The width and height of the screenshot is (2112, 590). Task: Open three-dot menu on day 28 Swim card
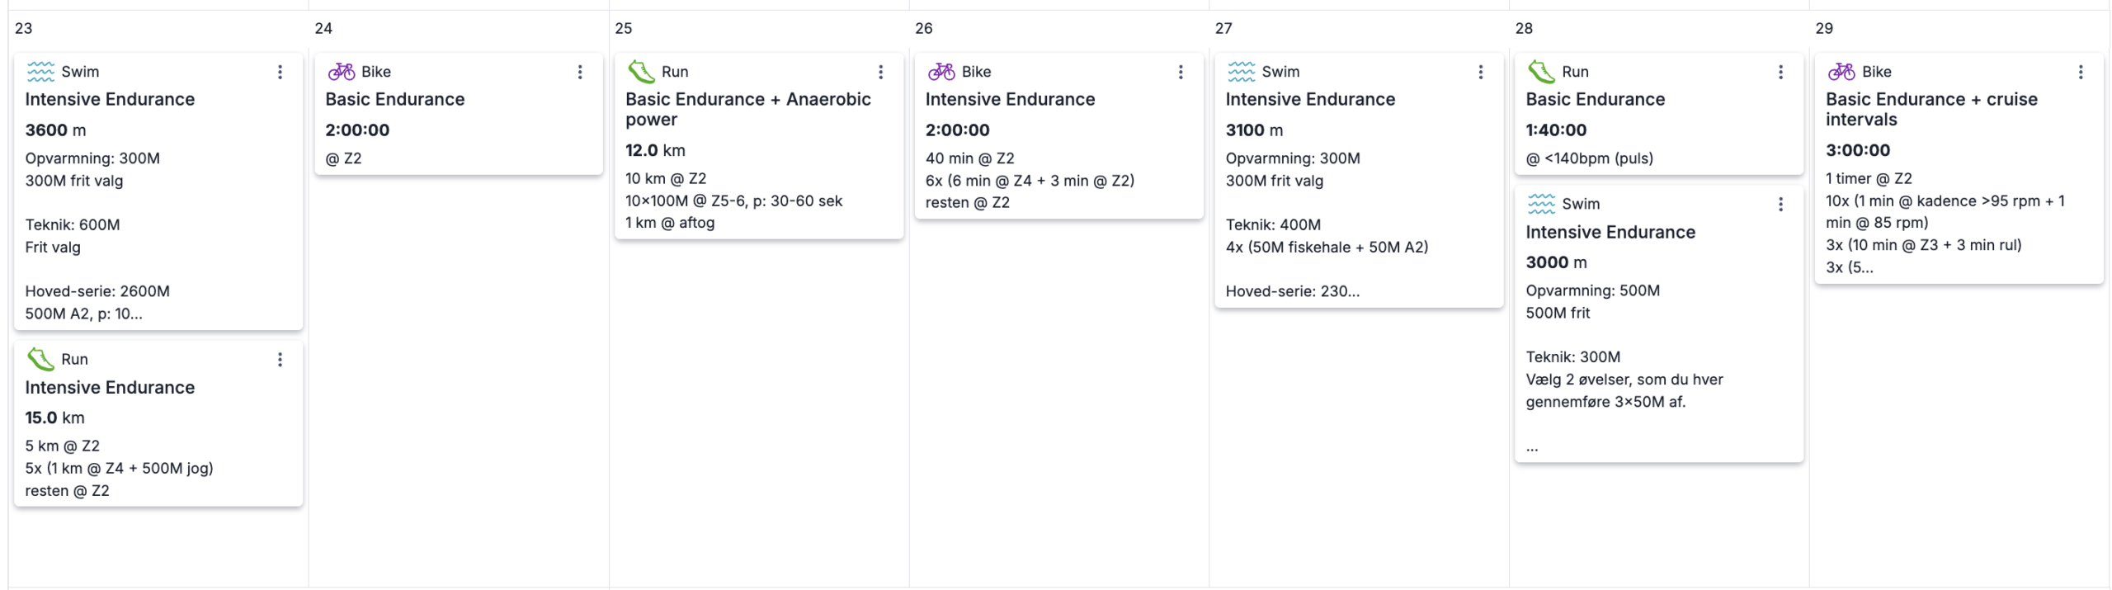click(x=1780, y=204)
